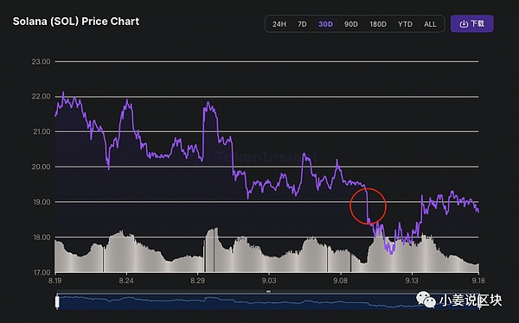
Task: Click the 20.00 price axis label
Action: (x=41, y=167)
